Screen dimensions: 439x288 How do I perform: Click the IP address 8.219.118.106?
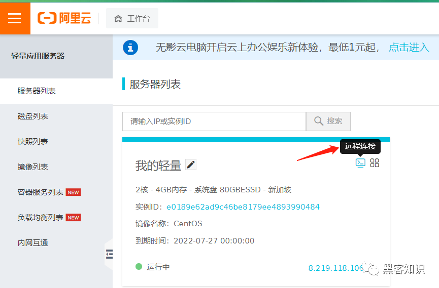pyautogui.click(x=335, y=268)
